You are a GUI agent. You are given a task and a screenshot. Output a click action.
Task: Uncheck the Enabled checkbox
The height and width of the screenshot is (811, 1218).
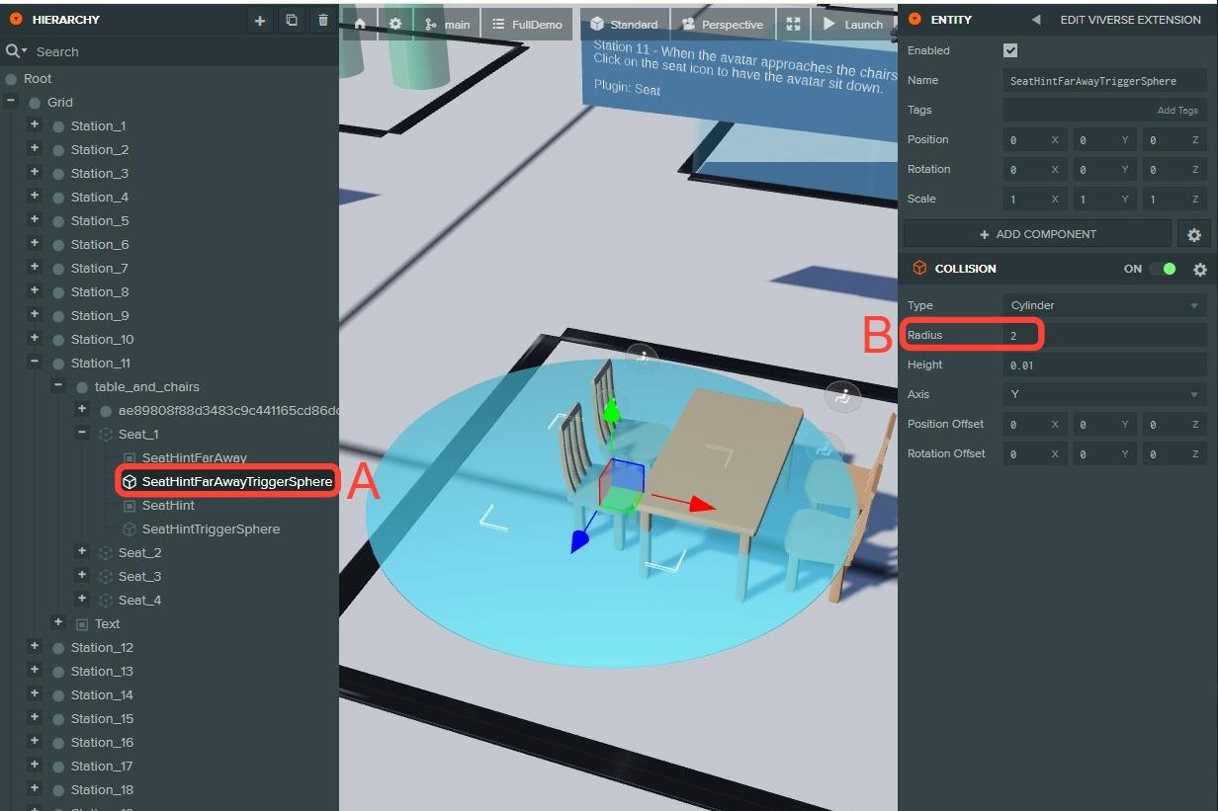(1009, 50)
